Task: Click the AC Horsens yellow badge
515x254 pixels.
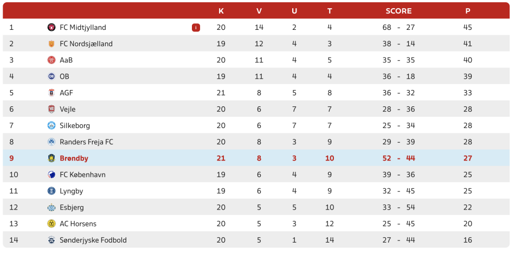Action: pyautogui.click(x=51, y=224)
